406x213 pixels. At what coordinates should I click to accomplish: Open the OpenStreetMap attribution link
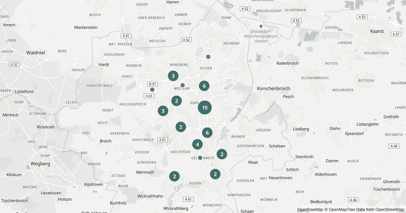[x=389, y=210]
